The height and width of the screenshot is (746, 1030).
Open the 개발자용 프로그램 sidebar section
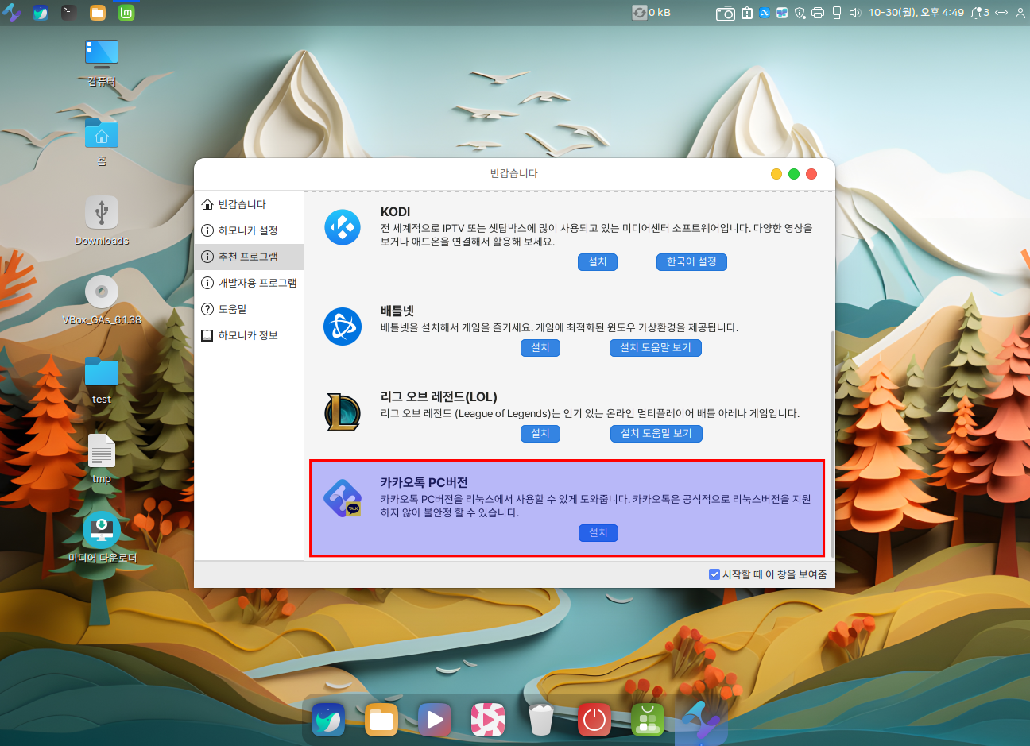(257, 283)
